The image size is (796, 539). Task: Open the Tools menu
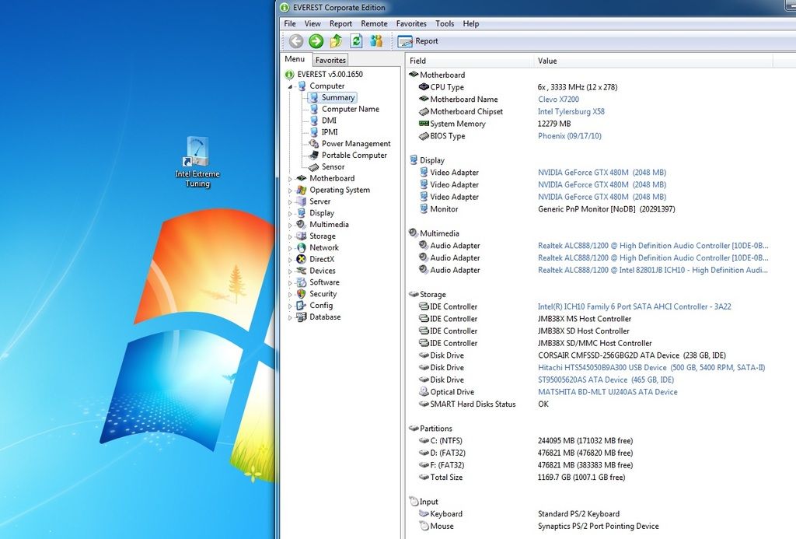(445, 23)
